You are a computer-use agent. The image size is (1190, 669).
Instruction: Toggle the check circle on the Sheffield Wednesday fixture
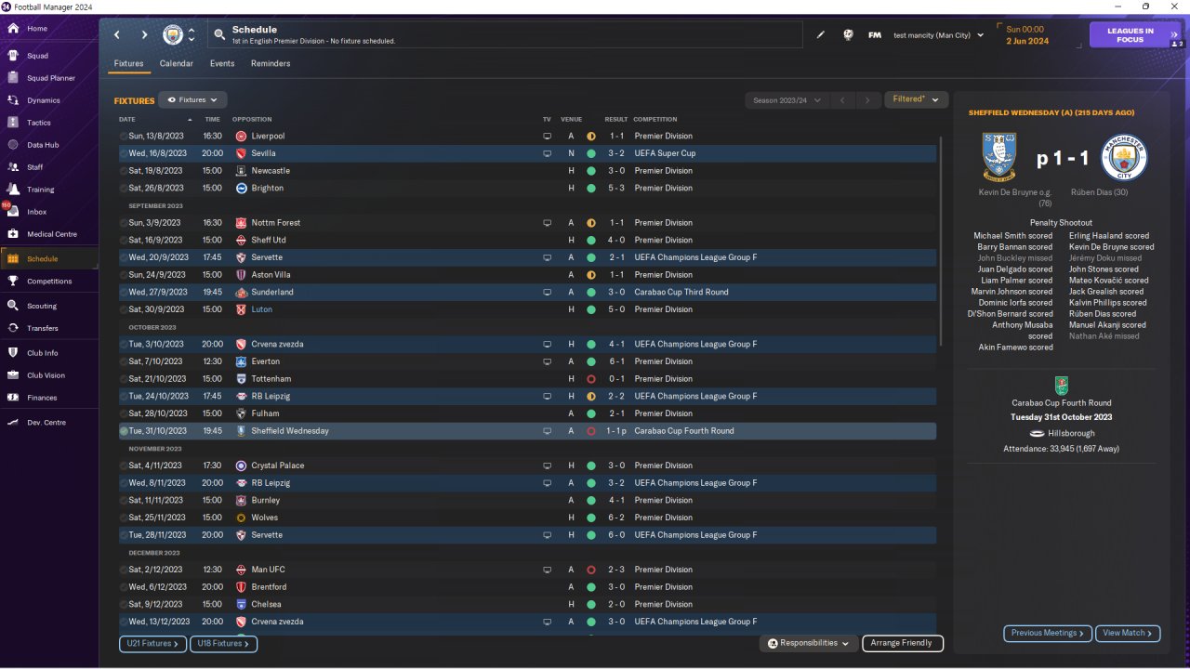(124, 431)
